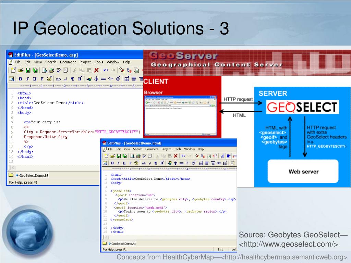
Task: Click Undo arrow in html window toolbar
Action: coord(183,156)
